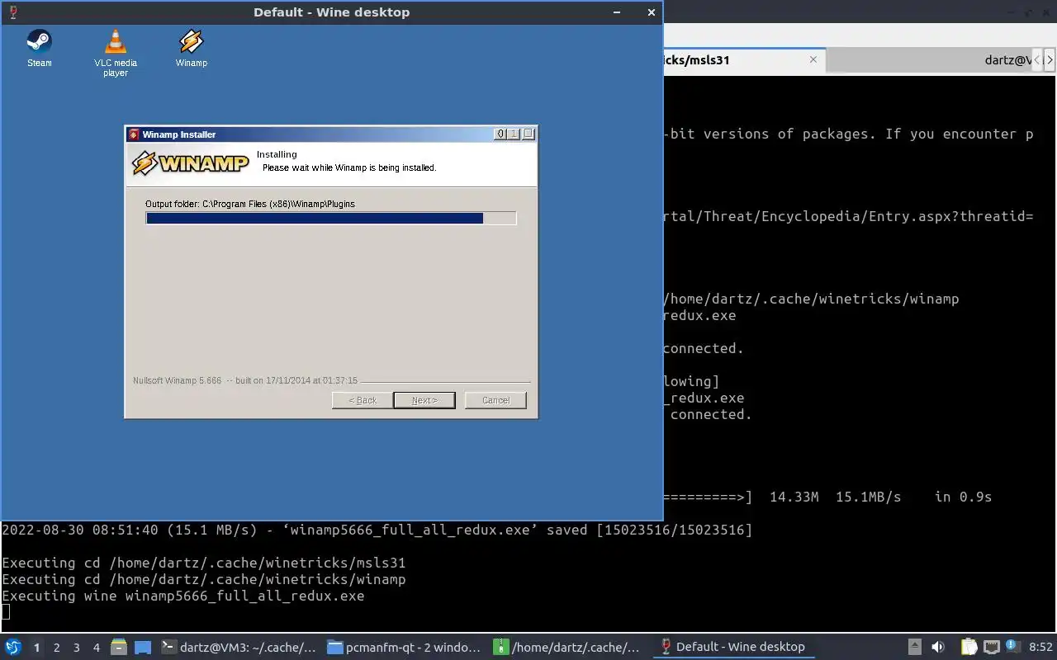Screen dimensions: 1057x660
Task: Click 'Output folder' path text in installer
Action: point(250,204)
